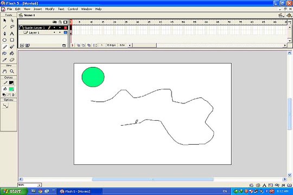Click the Center Frame timeline icon

point(72,45)
